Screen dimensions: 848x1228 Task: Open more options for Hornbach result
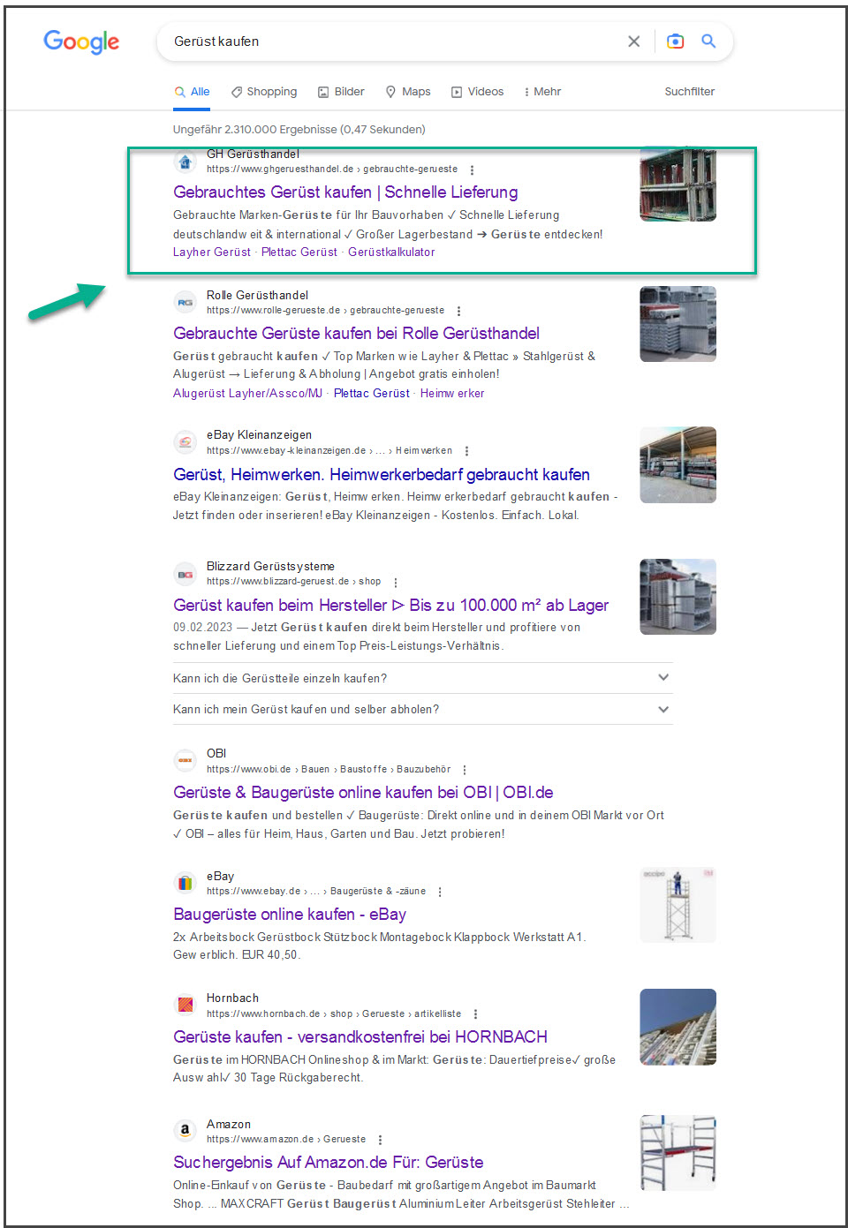(475, 1014)
